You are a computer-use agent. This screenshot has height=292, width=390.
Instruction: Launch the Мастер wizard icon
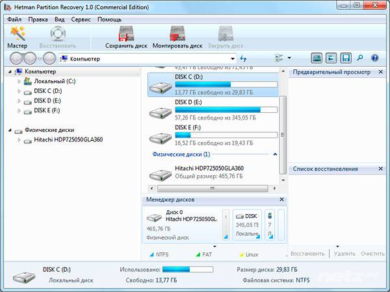pyautogui.click(x=17, y=37)
